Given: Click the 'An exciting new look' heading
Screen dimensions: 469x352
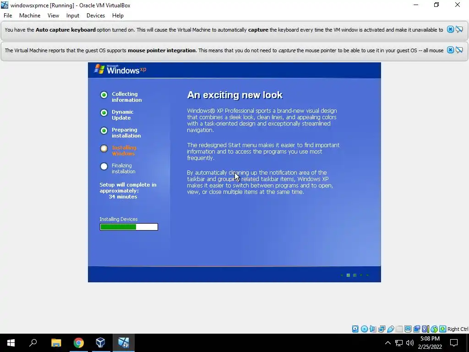Looking at the screenshot, I should [x=235, y=95].
